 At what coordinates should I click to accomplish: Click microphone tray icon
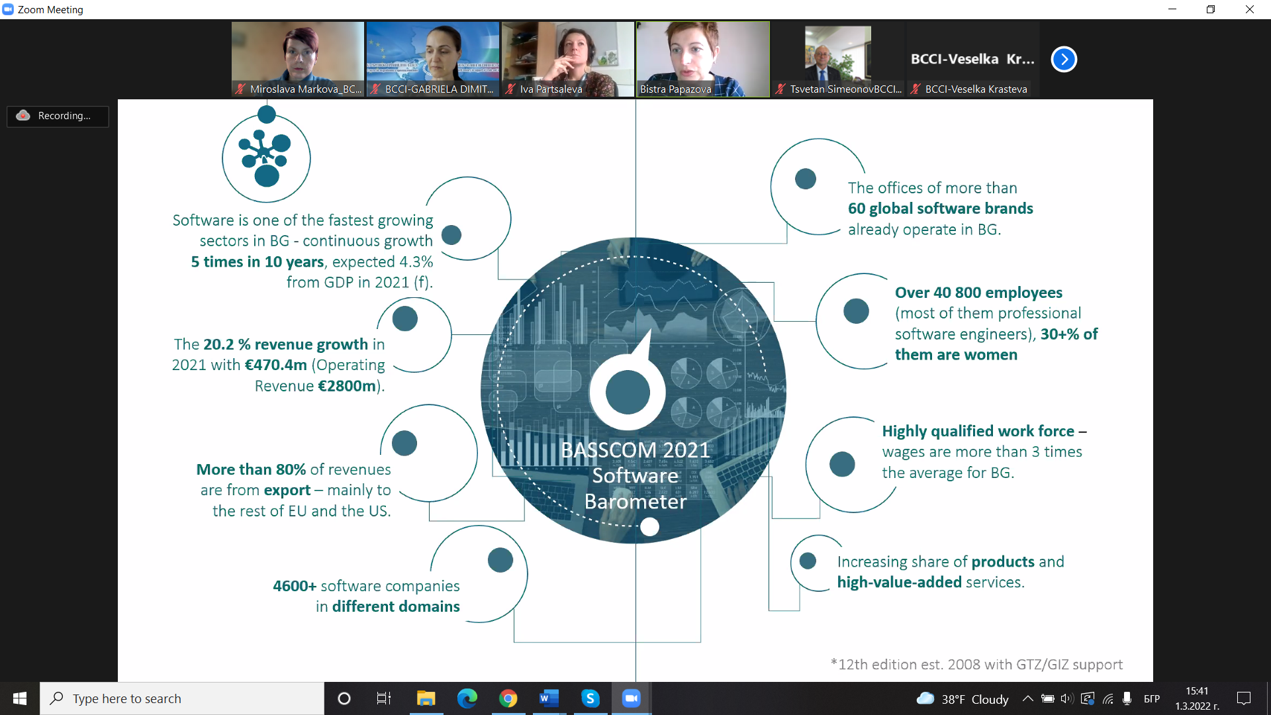(1127, 698)
